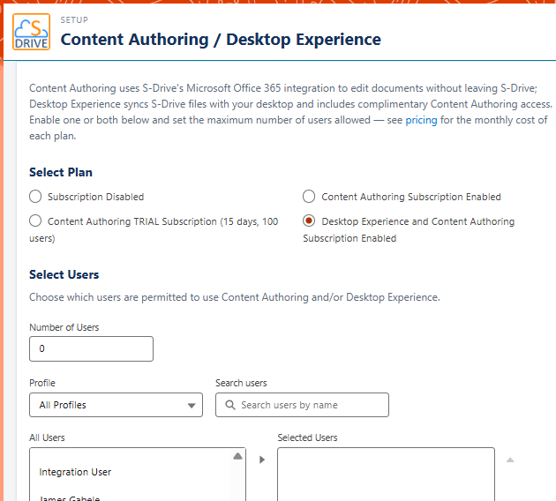
Task: Click the Content Authoring / Desktop Experience heading
Action: click(x=221, y=40)
